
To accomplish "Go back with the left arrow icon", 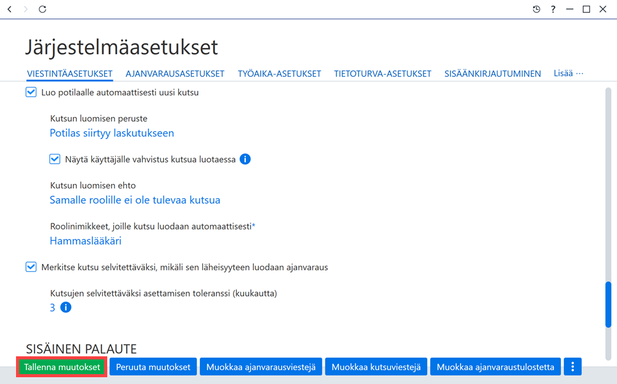I will pos(10,9).
